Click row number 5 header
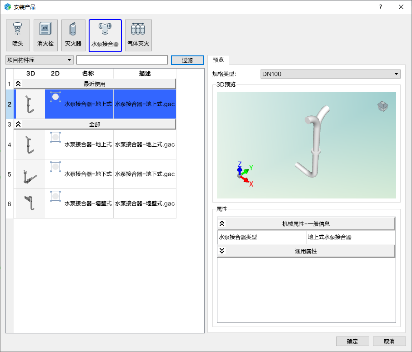The image size is (412, 352). click(10, 174)
